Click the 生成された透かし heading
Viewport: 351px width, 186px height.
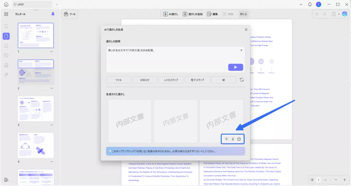pyautogui.click(x=115, y=94)
